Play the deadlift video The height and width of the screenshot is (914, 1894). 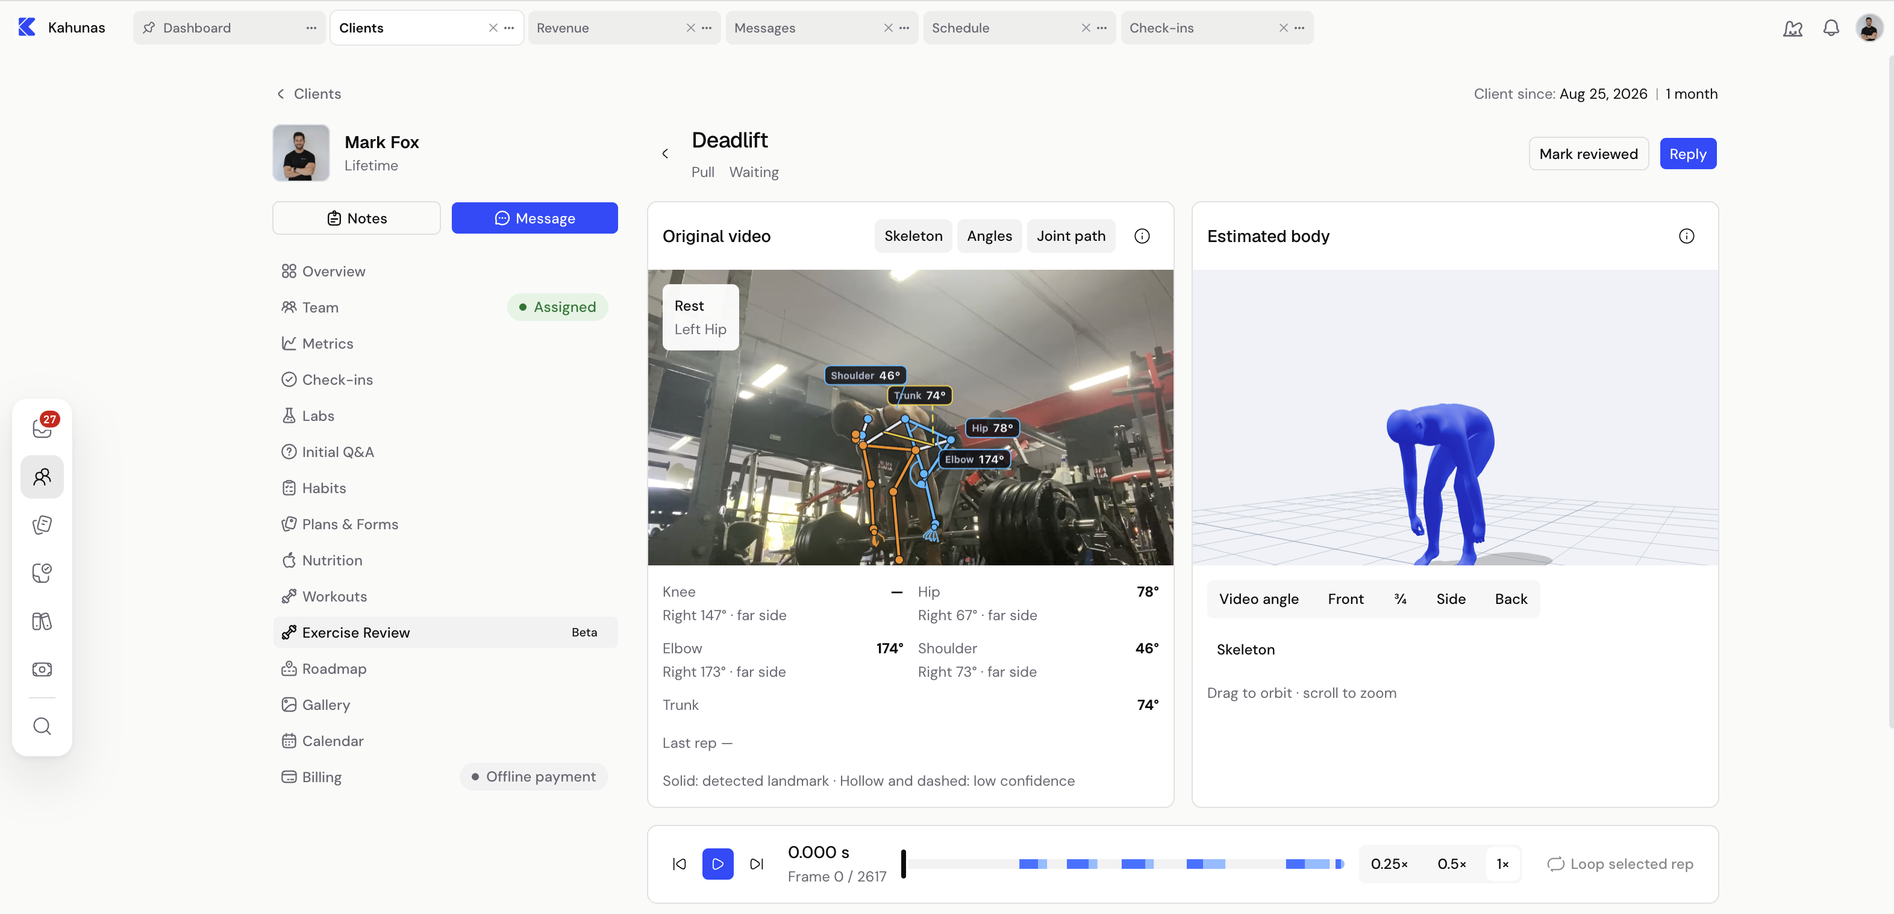pos(717,864)
